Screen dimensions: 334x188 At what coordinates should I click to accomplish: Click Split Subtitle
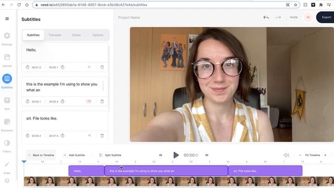point(110,155)
